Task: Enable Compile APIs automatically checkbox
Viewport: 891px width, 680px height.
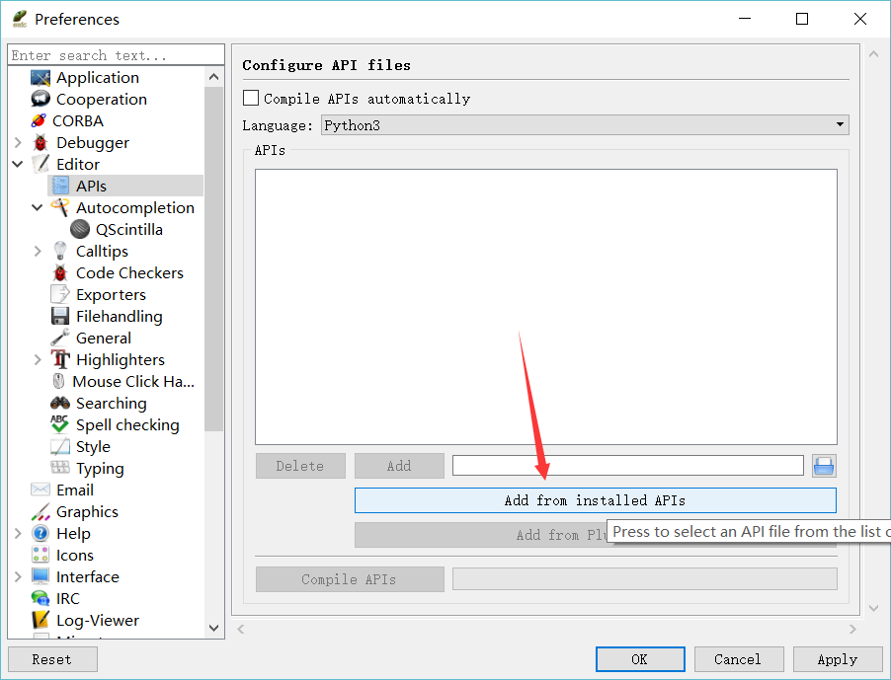Action: point(251,99)
